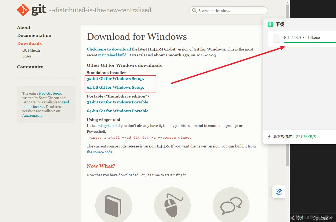This screenshot has width=336, height=222.
Task: Open the Documentation section
Action: [x=34, y=35]
